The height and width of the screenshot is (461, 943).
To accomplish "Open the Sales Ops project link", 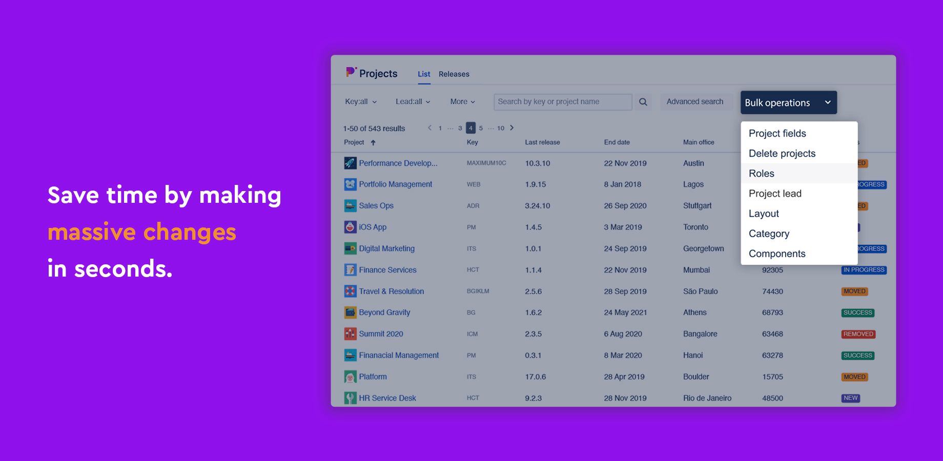I will (x=376, y=205).
